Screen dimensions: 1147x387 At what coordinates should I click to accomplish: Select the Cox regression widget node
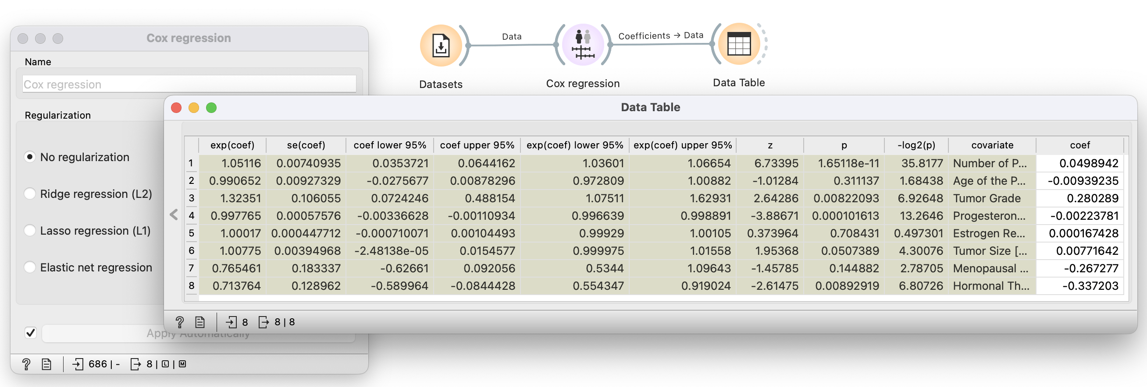coord(582,45)
